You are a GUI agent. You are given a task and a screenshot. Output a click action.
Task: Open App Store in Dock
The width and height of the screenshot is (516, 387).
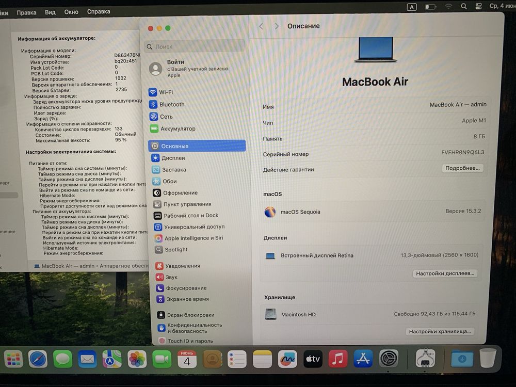click(363, 359)
